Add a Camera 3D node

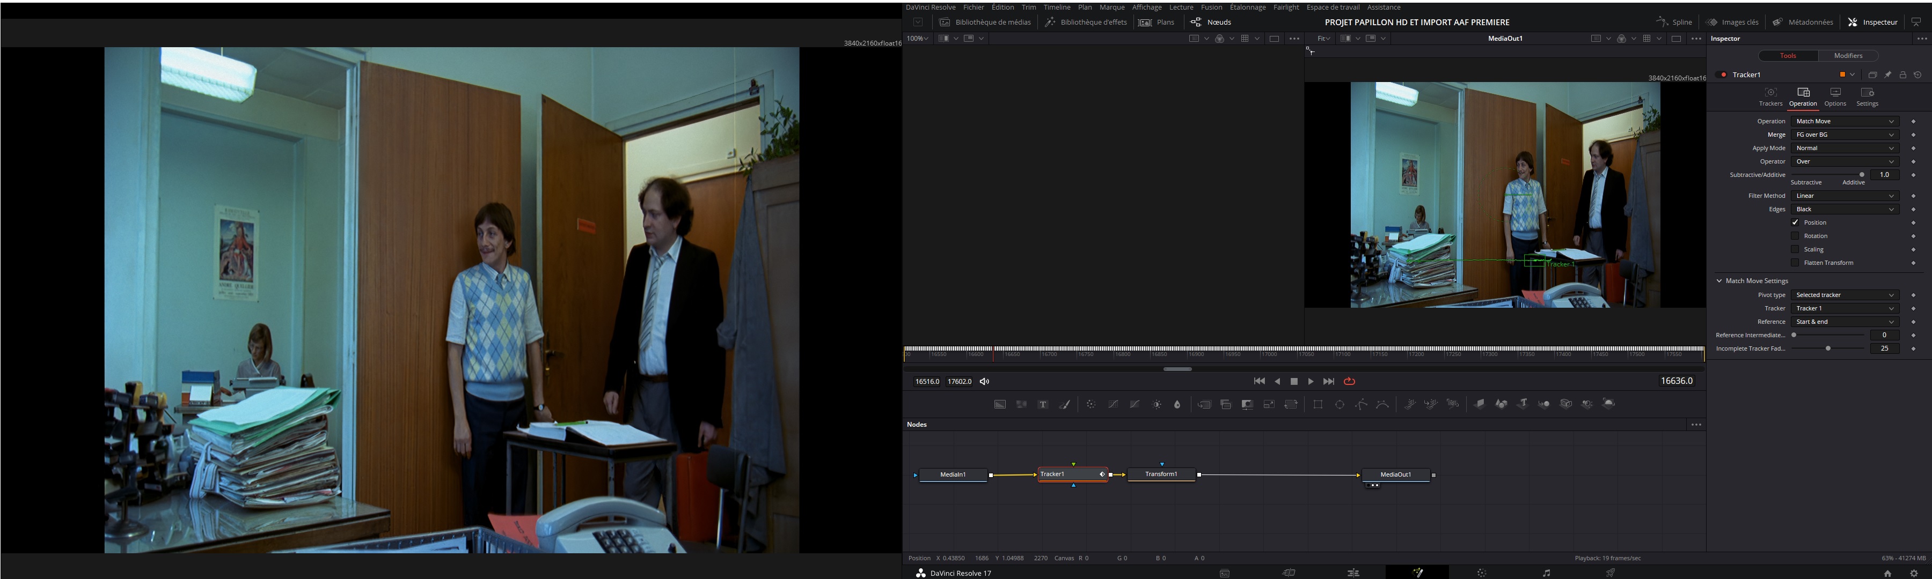[x=1566, y=404]
